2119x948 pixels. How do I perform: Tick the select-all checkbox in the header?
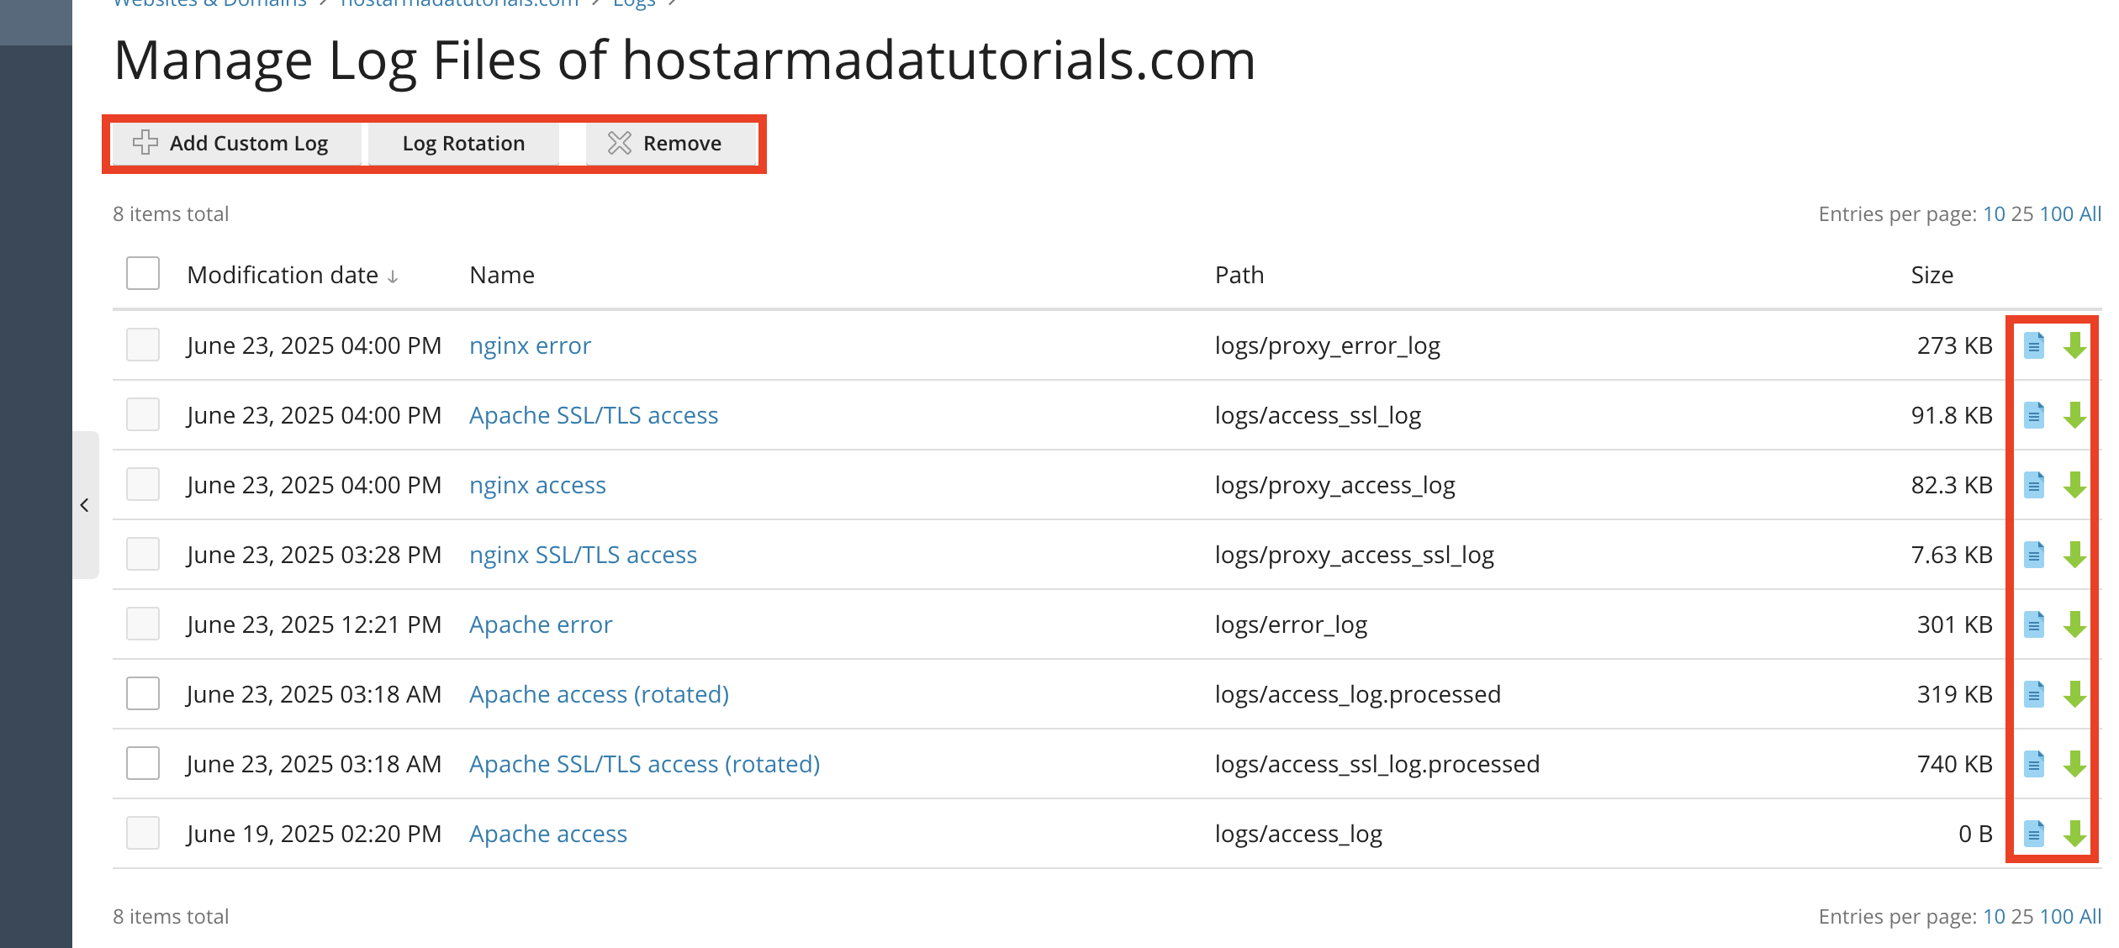point(143,273)
